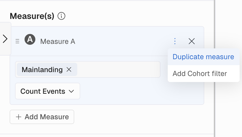Click the drag handle on Measure A
The width and height of the screenshot is (242, 137).
(x=17, y=41)
